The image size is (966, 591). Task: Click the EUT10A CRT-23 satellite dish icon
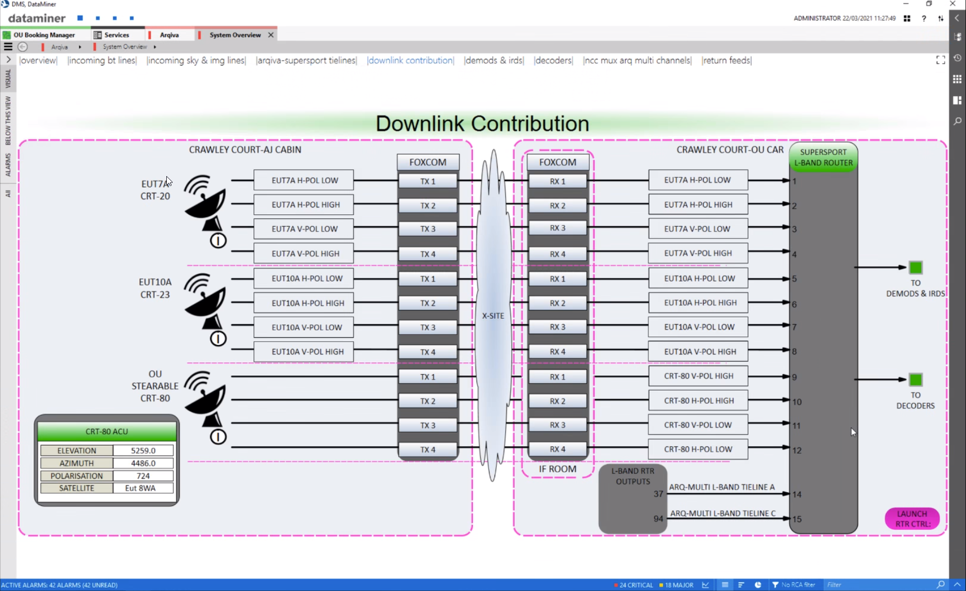pos(205,301)
